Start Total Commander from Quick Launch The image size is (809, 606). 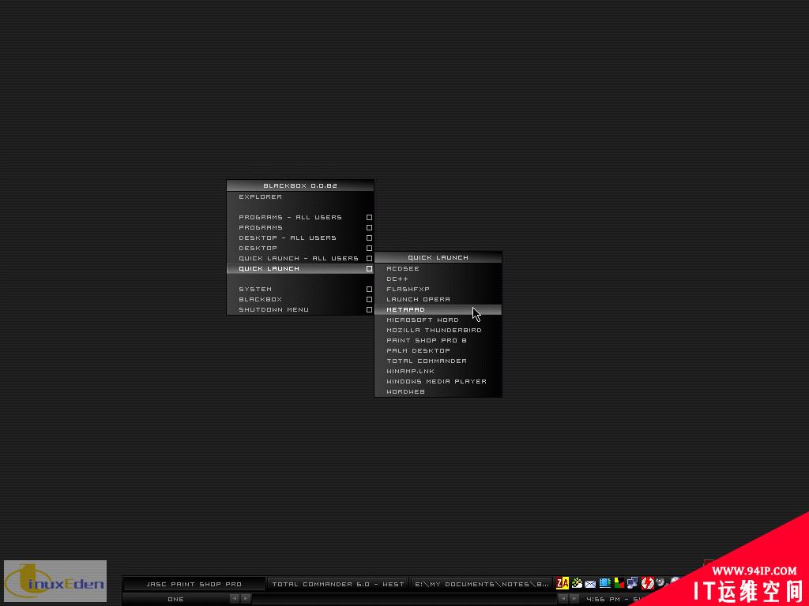tap(438, 361)
